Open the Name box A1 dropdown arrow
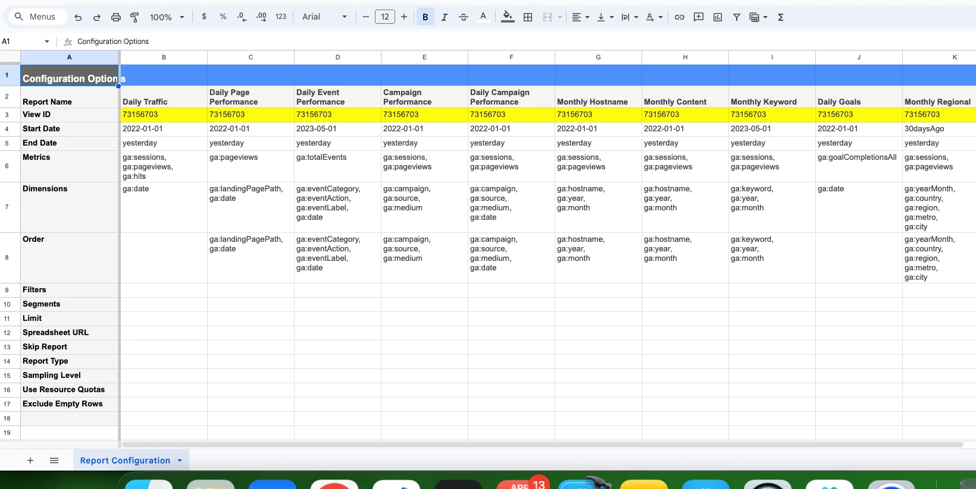The height and width of the screenshot is (489, 976). tap(47, 42)
